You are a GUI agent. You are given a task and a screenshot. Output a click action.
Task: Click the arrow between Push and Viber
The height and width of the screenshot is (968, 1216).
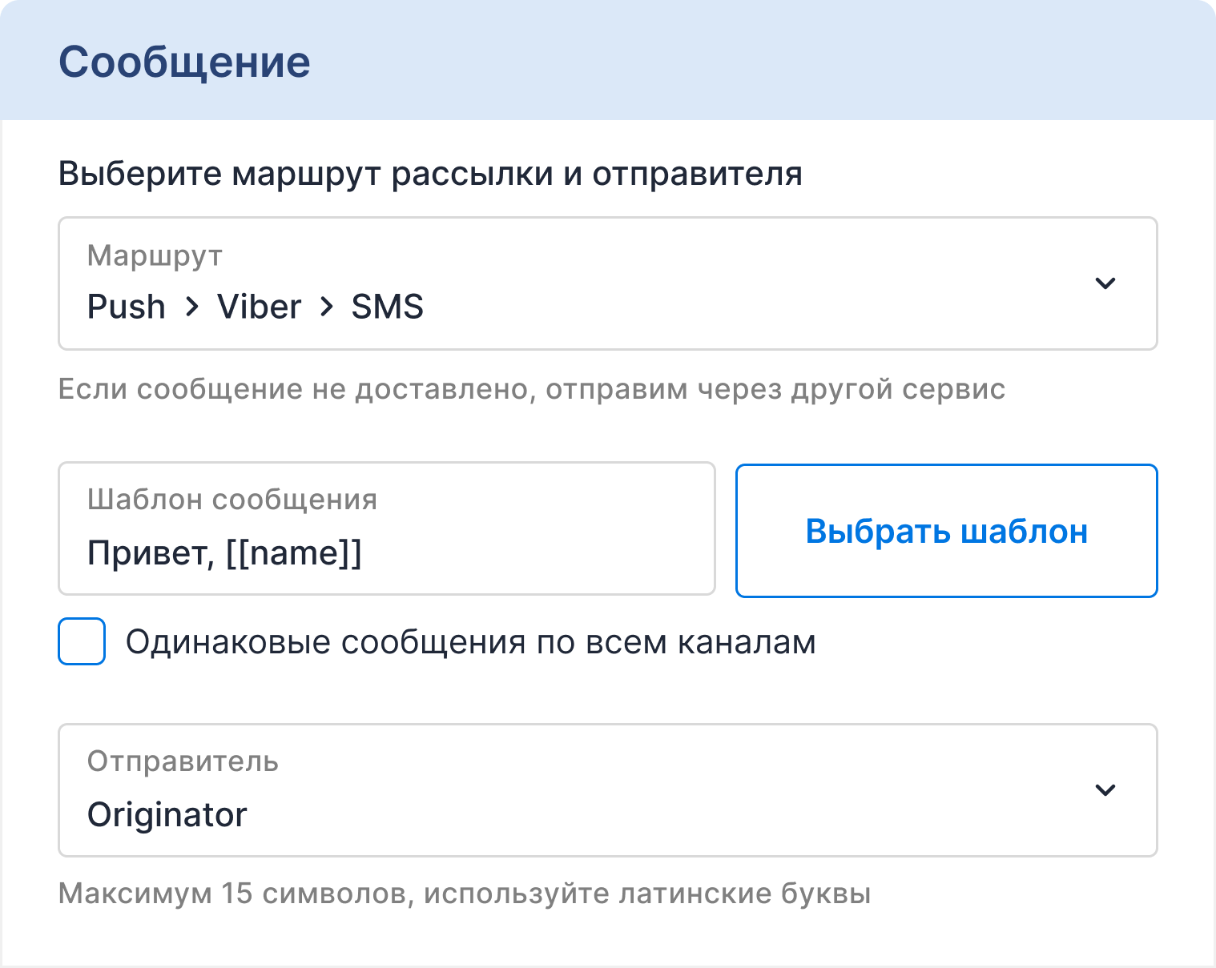tap(191, 307)
